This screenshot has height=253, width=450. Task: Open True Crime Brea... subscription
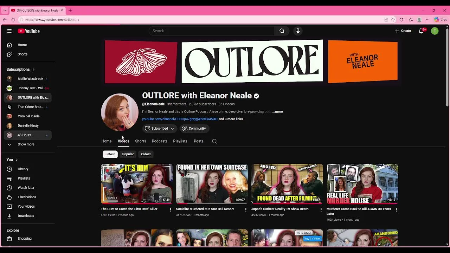point(28,107)
